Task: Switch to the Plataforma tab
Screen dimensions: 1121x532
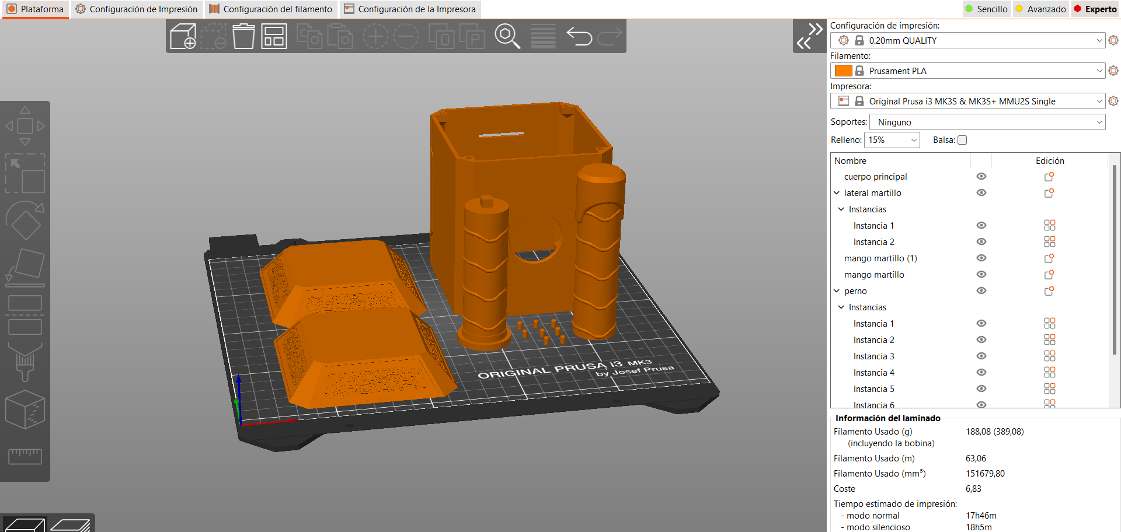Action: [x=35, y=9]
